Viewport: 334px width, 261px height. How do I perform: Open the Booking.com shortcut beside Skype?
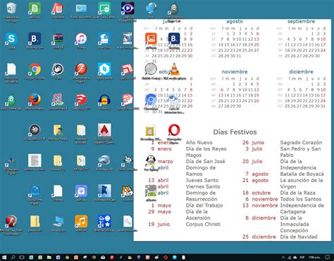pos(35,39)
